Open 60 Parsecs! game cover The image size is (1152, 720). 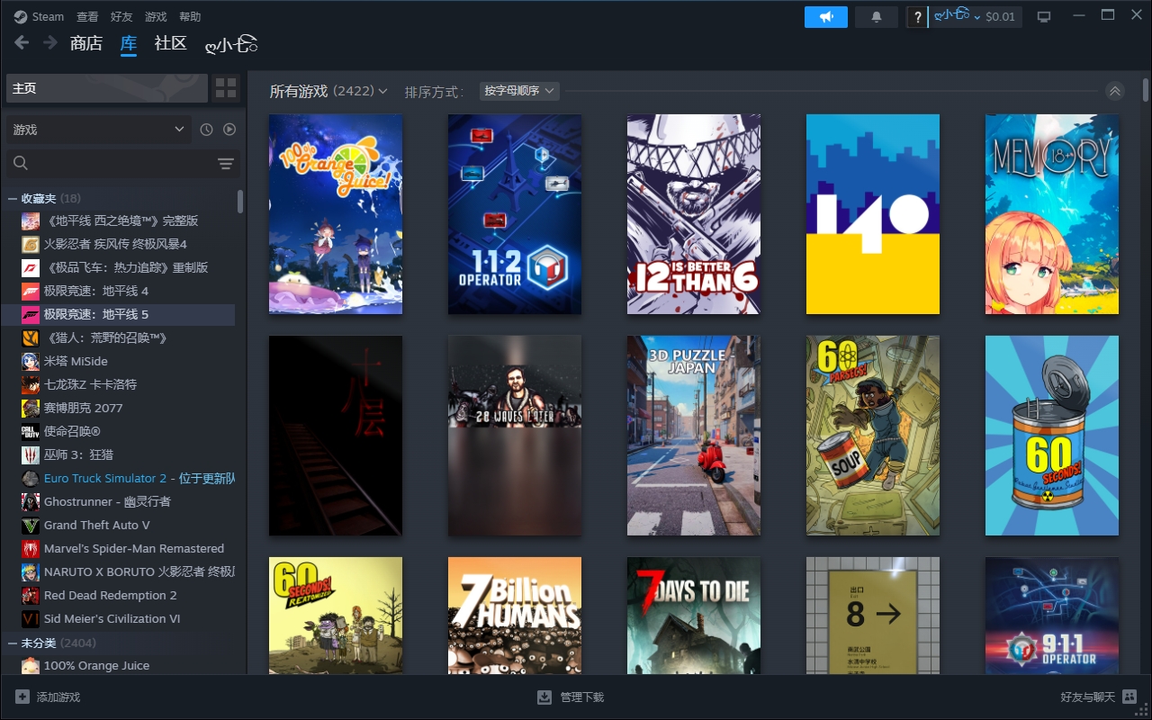[873, 436]
